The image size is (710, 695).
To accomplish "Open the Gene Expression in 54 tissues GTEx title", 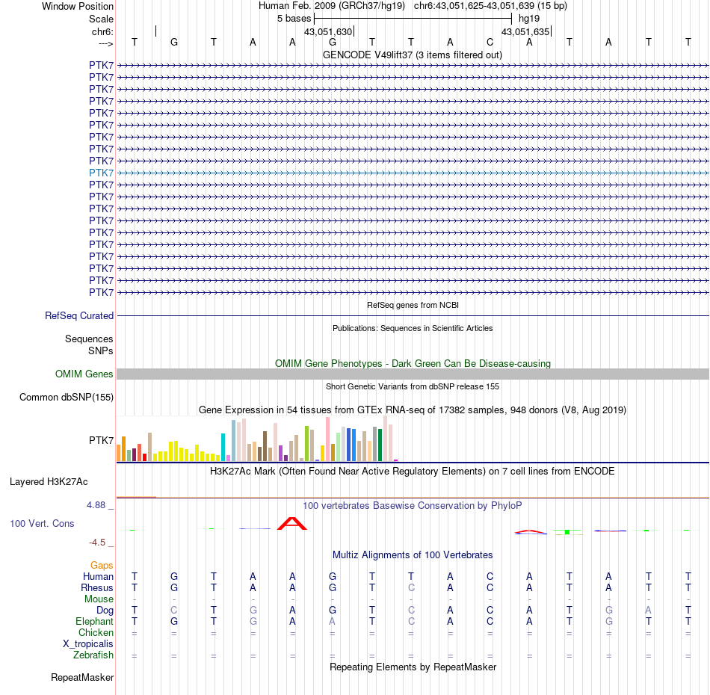I will pyautogui.click(x=413, y=410).
